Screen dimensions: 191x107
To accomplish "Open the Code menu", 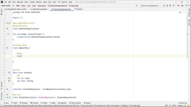I will 26,2.
